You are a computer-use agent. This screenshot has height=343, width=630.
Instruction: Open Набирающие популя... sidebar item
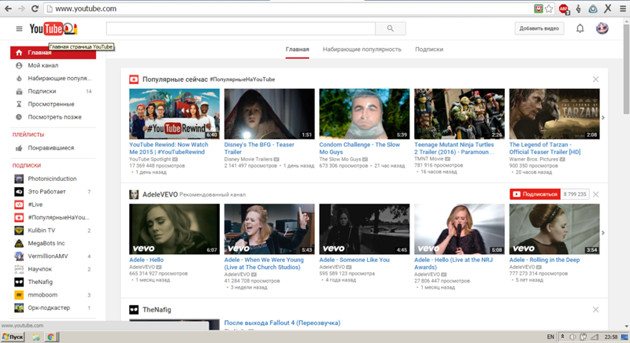click(53, 79)
